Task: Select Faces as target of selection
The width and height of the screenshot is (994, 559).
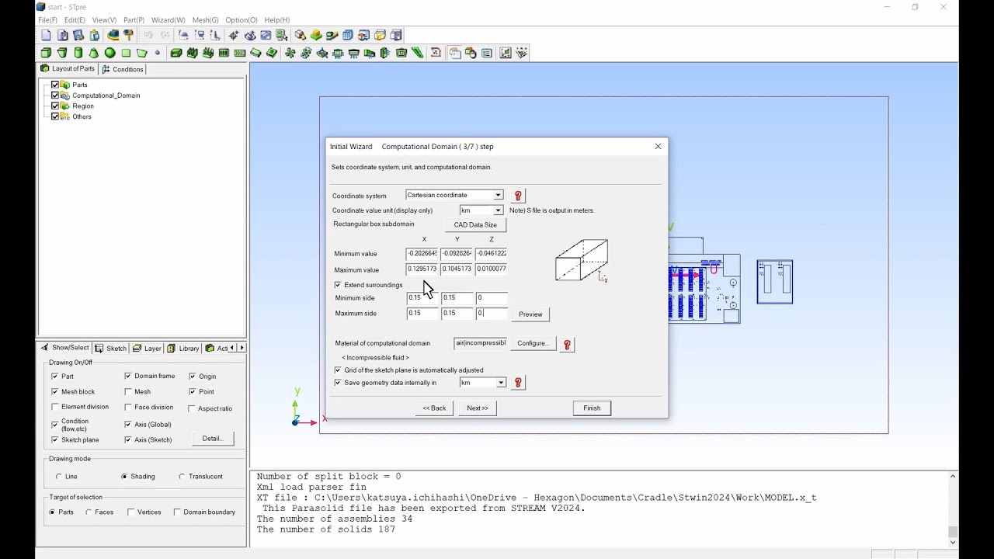Action: click(x=89, y=512)
